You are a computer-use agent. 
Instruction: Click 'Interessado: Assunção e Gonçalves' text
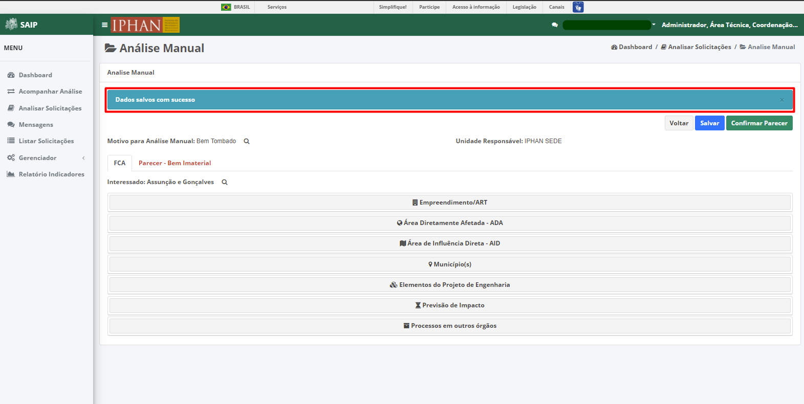pyautogui.click(x=161, y=182)
